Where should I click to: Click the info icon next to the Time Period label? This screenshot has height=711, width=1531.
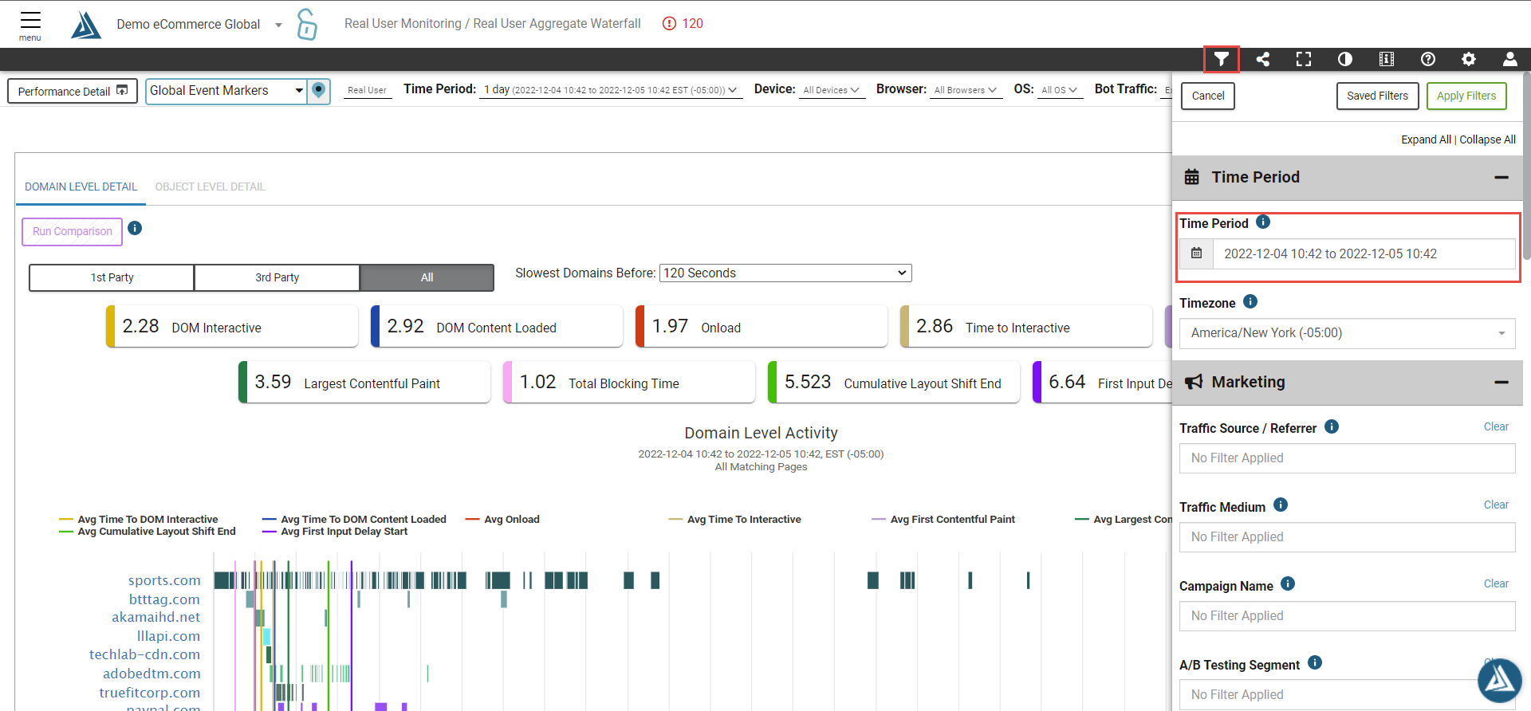coord(1263,222)
